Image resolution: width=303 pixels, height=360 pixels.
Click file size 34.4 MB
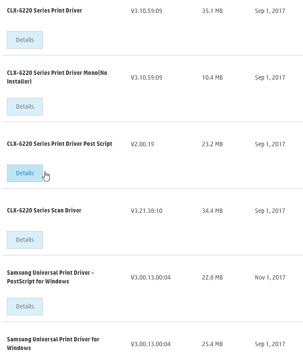[x=212, y=211]
